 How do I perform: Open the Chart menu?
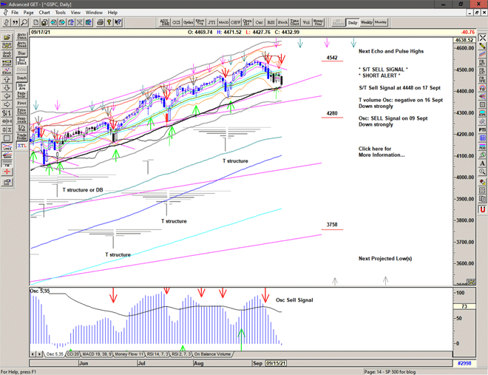coord(44,13)
